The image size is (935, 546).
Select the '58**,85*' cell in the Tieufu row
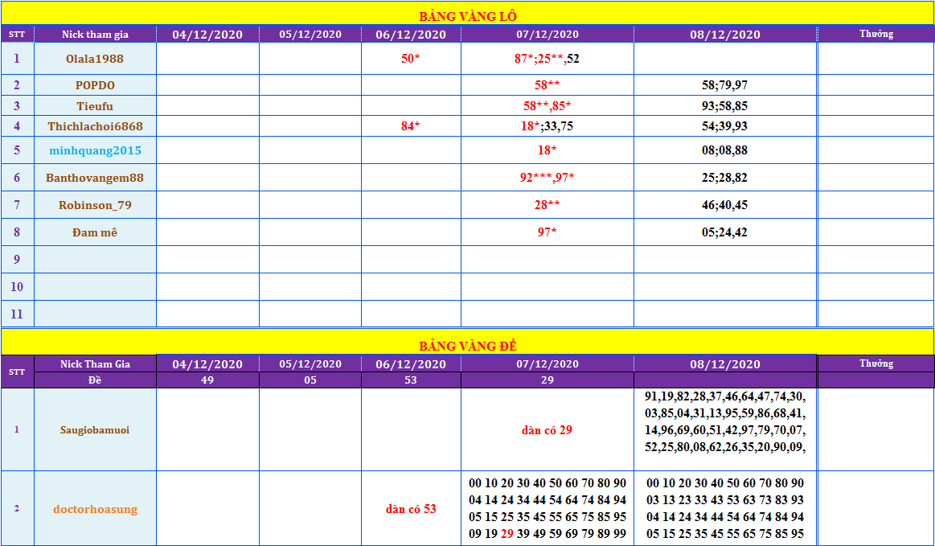[x=547, y=105]
